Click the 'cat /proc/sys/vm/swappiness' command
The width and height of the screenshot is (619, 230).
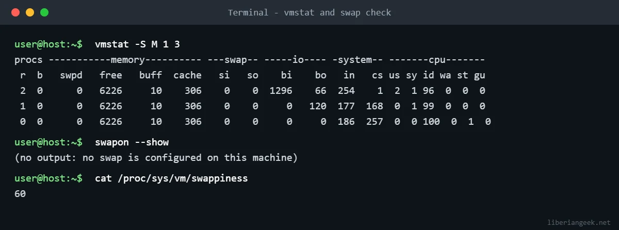[x=171, y=178]
